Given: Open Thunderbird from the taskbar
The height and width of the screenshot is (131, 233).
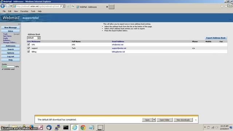Looking at the screenshot, I should pos(49,127).
